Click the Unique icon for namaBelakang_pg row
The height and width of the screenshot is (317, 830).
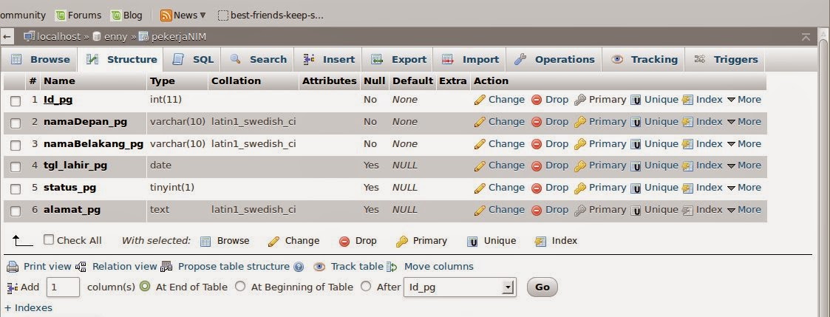point(636,144)
